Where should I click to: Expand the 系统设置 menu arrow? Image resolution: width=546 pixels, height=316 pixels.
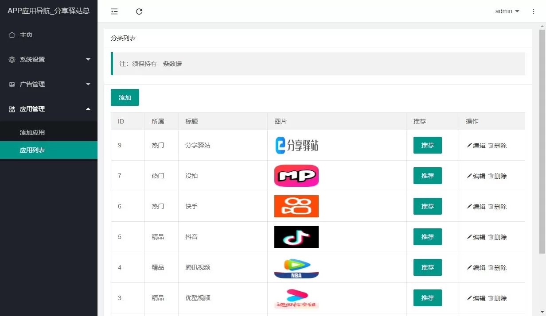tap(88, 59)
